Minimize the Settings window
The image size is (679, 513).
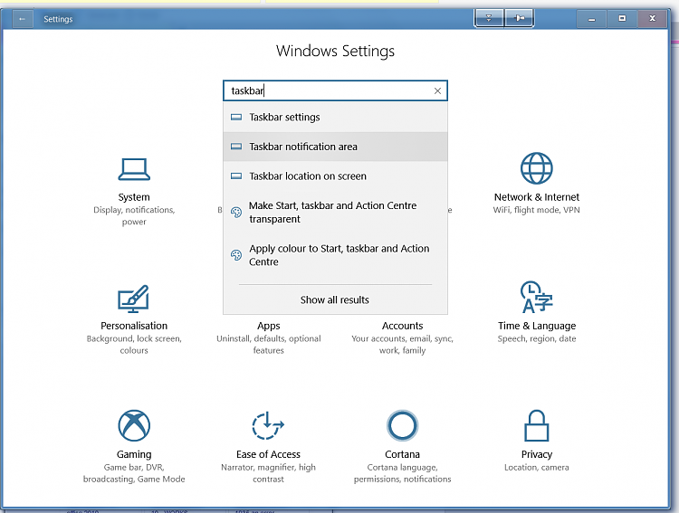pyautogui.click(x=591, y=19)
